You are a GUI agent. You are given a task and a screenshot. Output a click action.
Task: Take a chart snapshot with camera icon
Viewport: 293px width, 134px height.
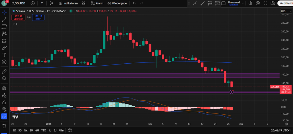[273, 3]
